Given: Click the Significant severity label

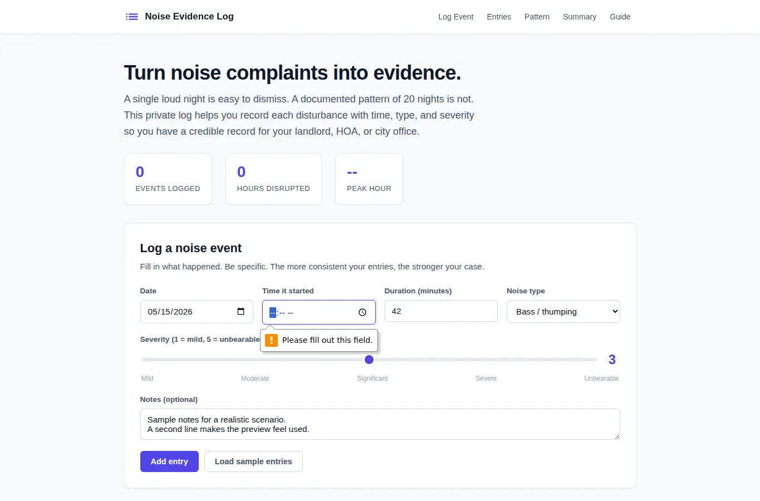Looking at the screenshot, I should click(372, 379).
